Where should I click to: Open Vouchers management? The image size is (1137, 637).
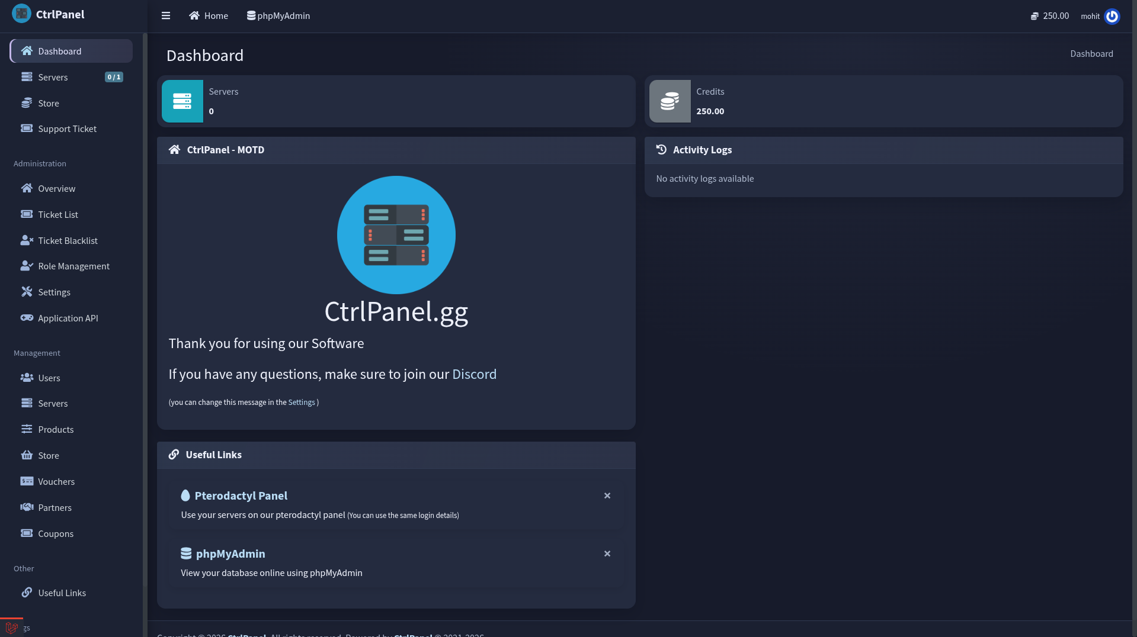click(x=71, y=481)
